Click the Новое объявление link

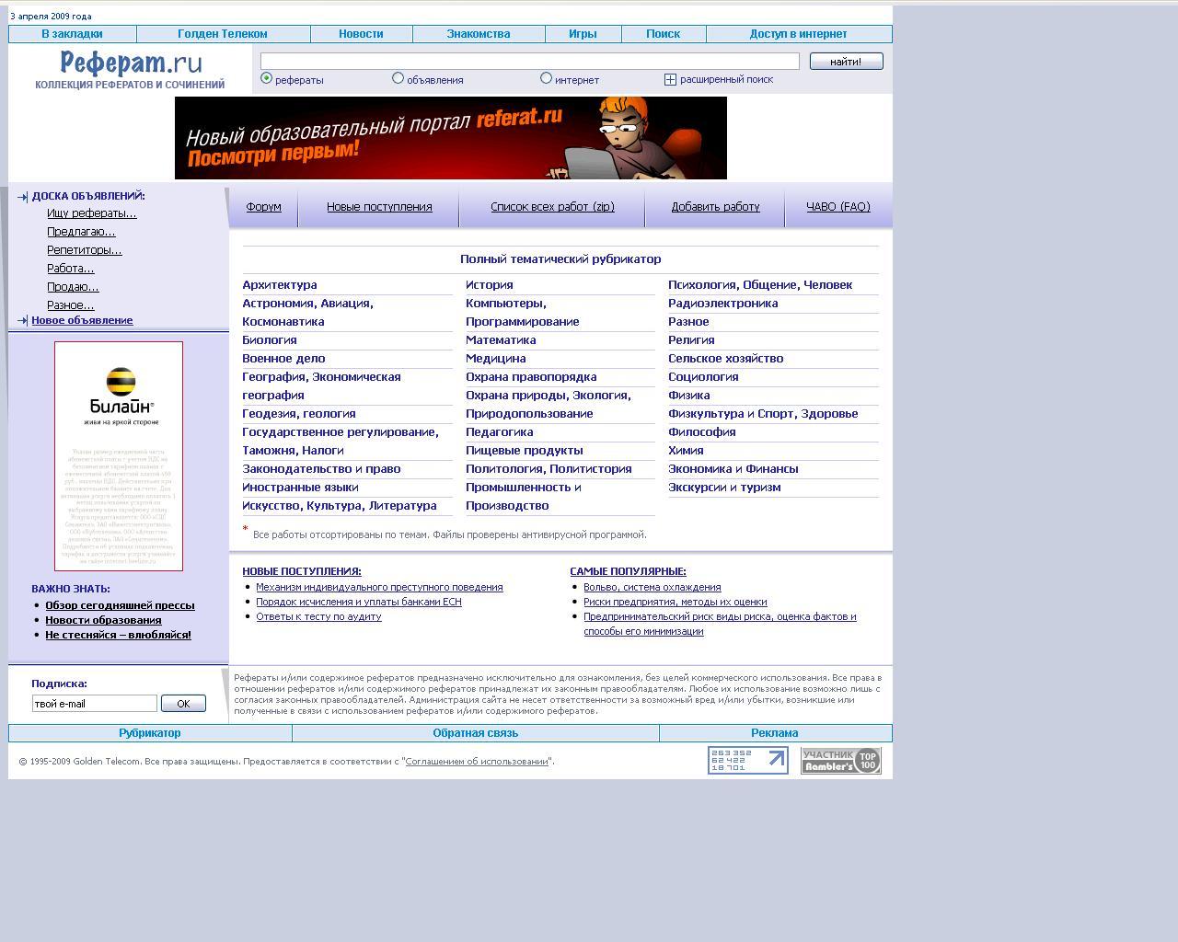[x=82, y=320]
